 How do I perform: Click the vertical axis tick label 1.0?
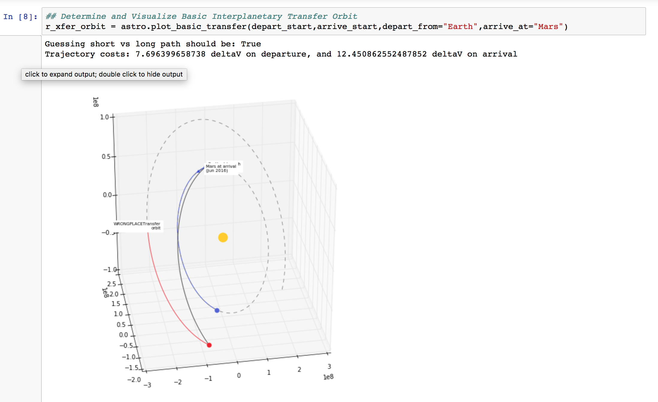click(x=104, y=117)
